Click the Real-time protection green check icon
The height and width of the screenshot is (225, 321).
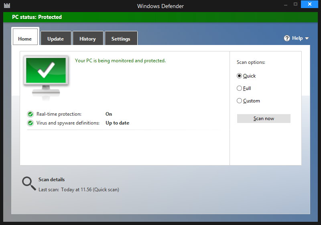point(30,114)
